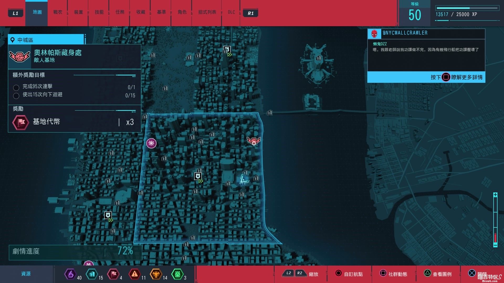The width and height of the screenshot is (504, 283).
Task: Click the 基地代幣 reward row
Action: (x=75, y=122)
